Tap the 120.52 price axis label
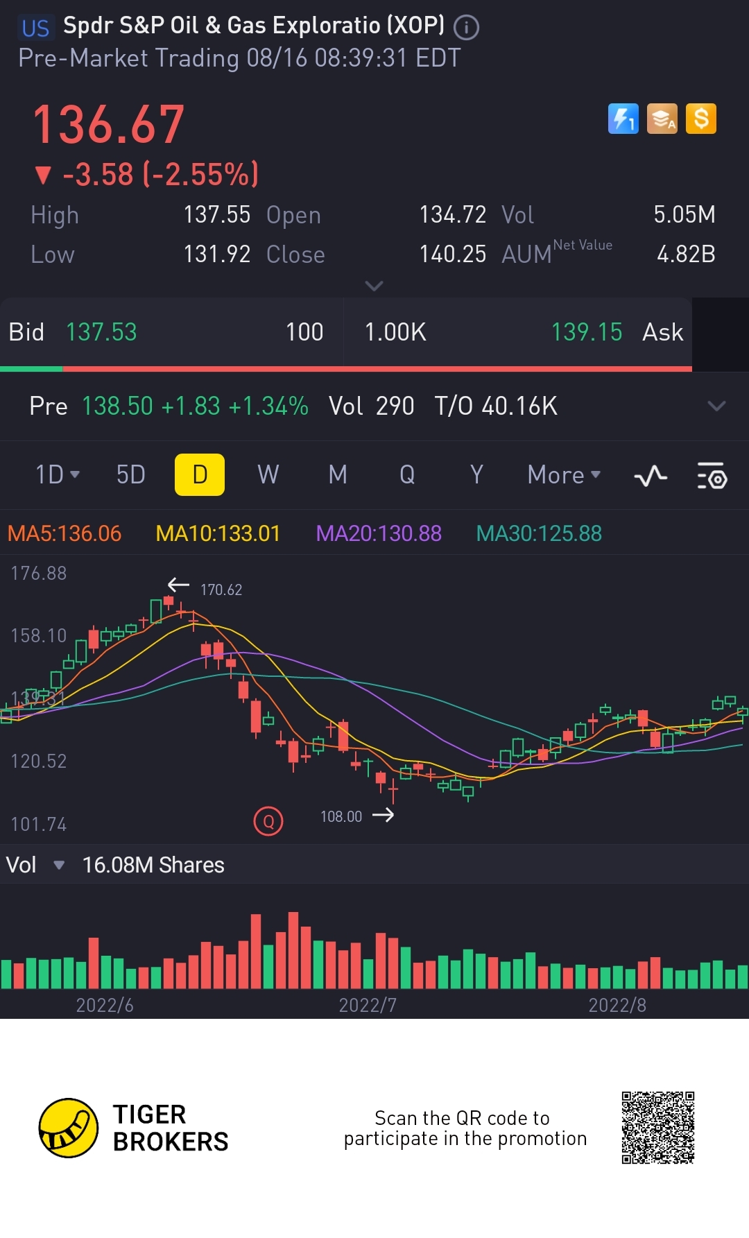The image size is (749, 1238). pyautogui.click(x=39, y=762)
